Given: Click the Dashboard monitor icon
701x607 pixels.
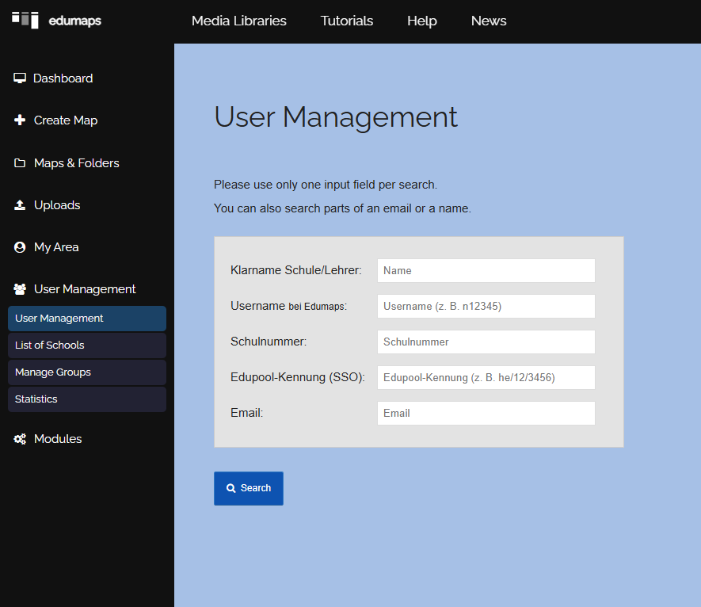Looking at the screenshot, I should pyautogui.click(x=20, y=78).
